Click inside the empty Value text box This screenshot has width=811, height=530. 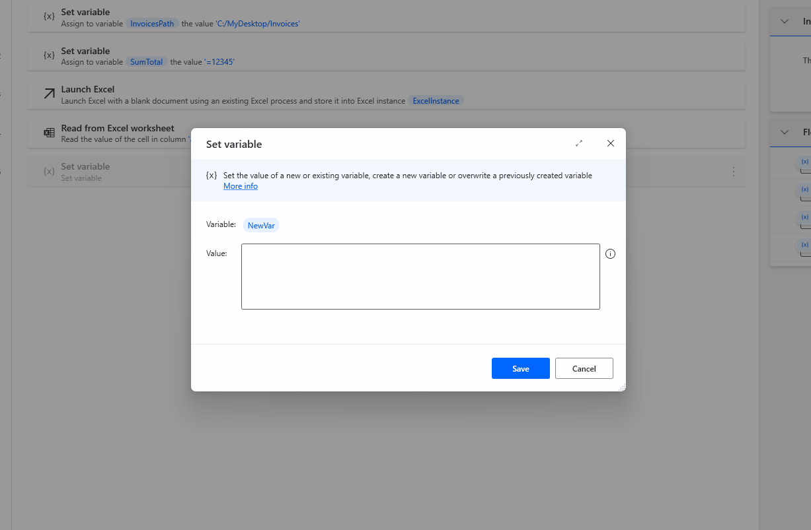click(x=420, y=277)
